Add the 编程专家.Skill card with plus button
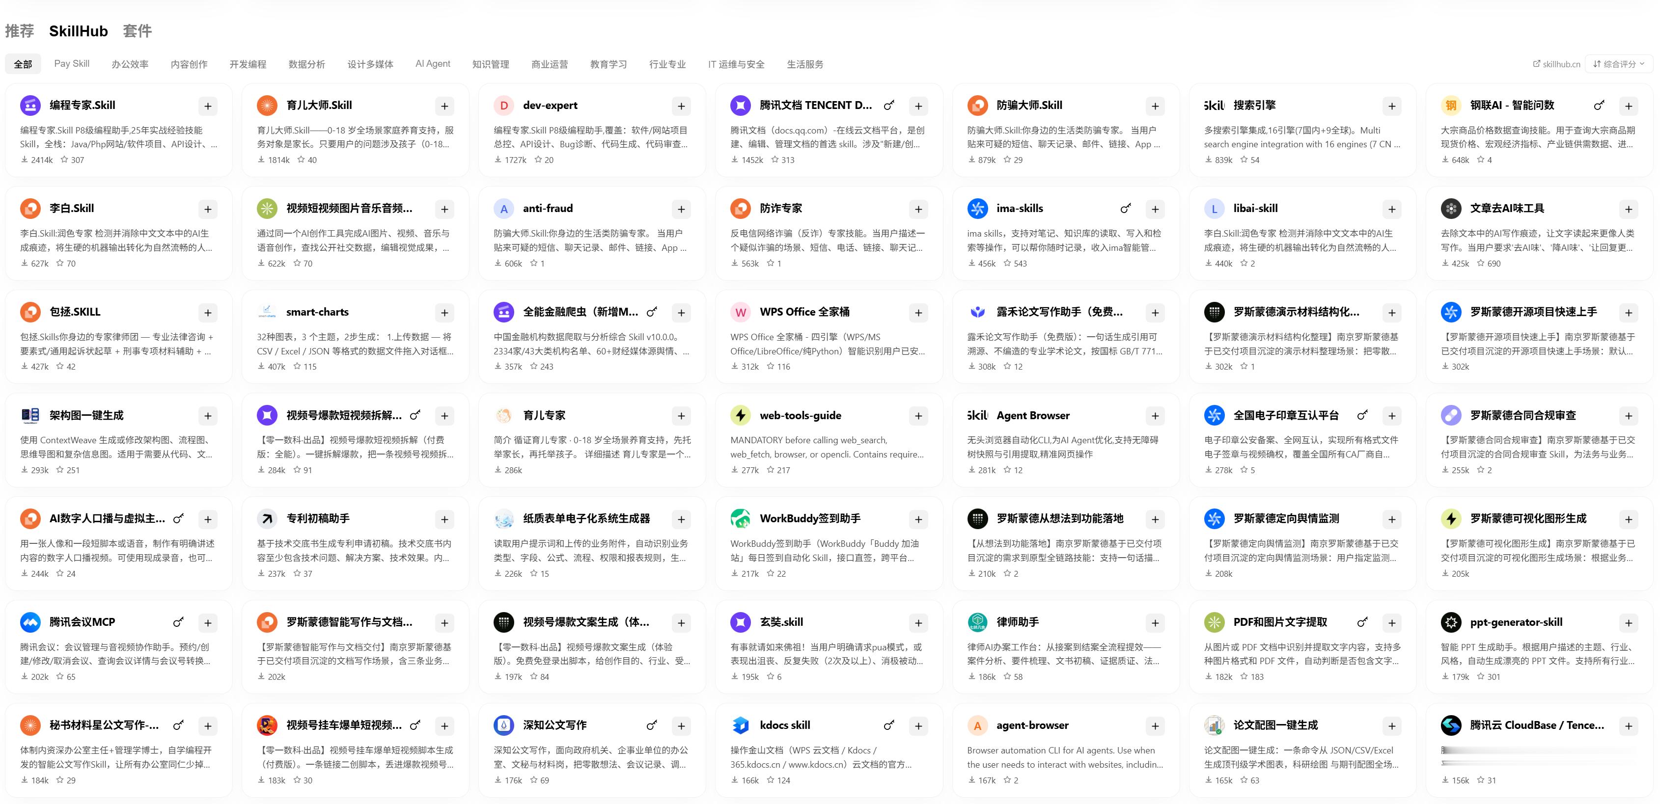Screen dimensions: 1660x804 (x=207, y=106)
